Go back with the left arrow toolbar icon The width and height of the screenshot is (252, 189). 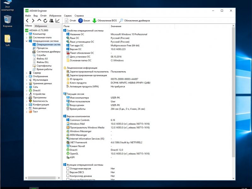point(27,20)
